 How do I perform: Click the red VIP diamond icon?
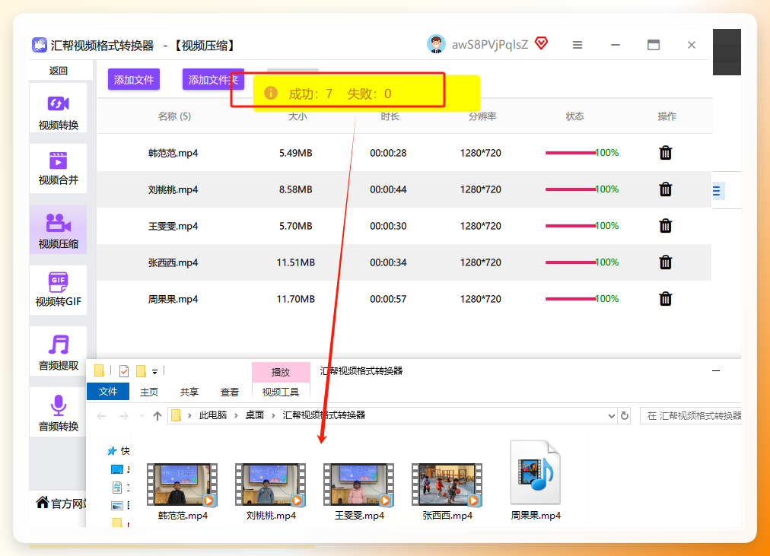[541, 43]
